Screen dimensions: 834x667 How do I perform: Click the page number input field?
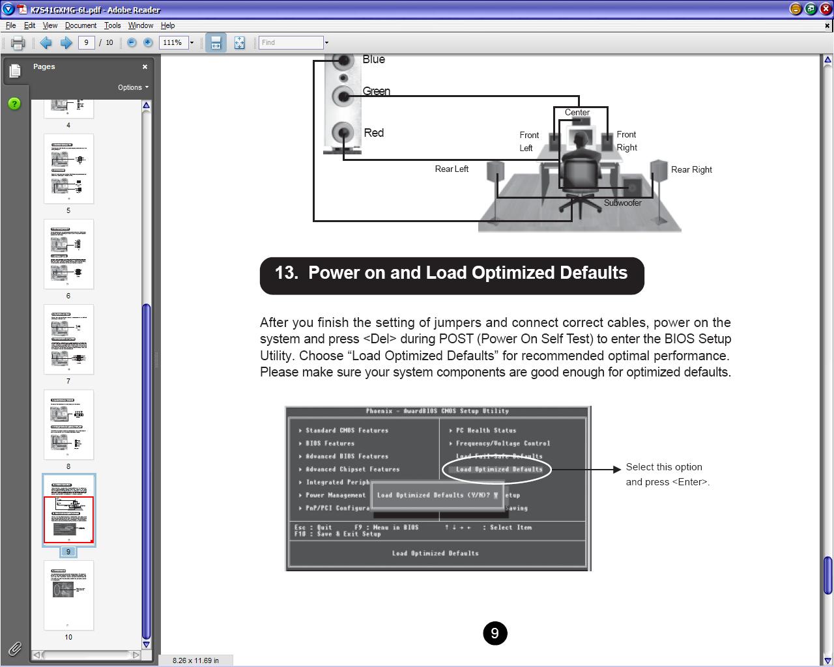click(x=87, y=42)
